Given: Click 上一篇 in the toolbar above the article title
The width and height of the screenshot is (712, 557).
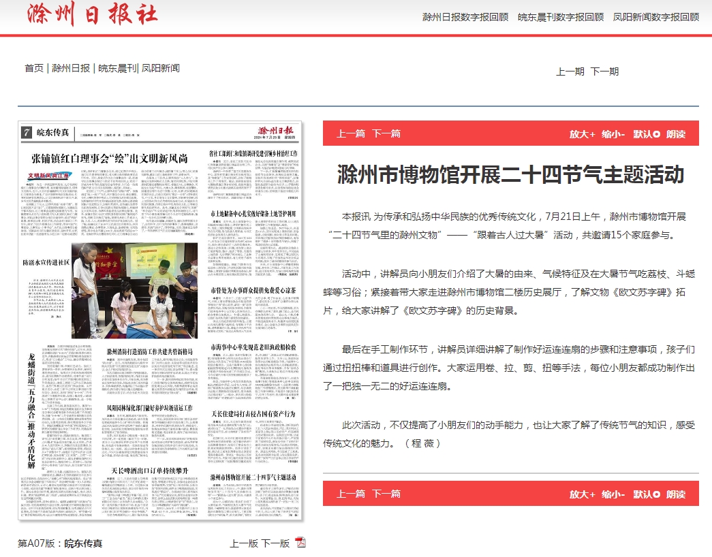Looking at the screenshot, I should tap(351, 134).
